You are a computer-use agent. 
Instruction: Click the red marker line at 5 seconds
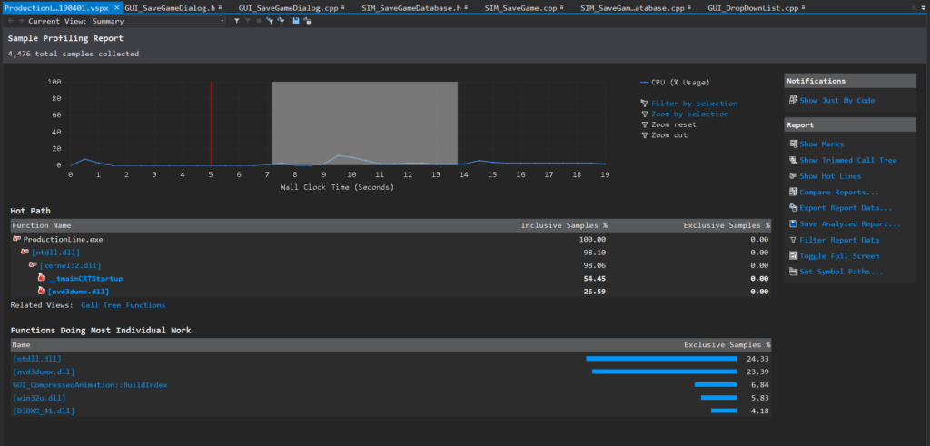[x=211, y=124]
